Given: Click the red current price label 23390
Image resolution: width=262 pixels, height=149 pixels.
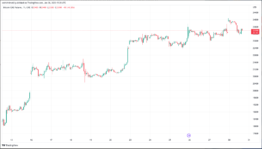Looking at the screenshot, I should 255,30.
